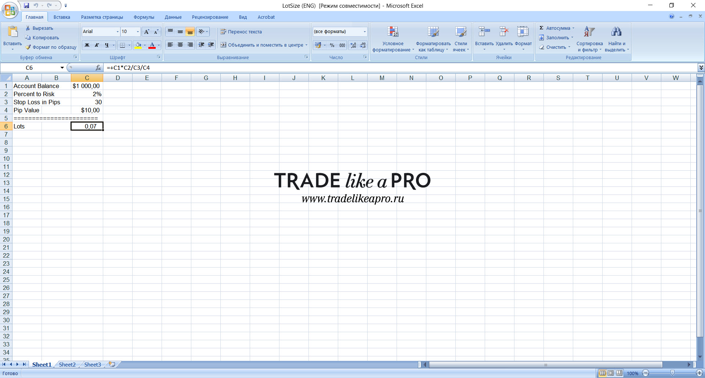Click the Format Painter brush icon

(28, 47)
